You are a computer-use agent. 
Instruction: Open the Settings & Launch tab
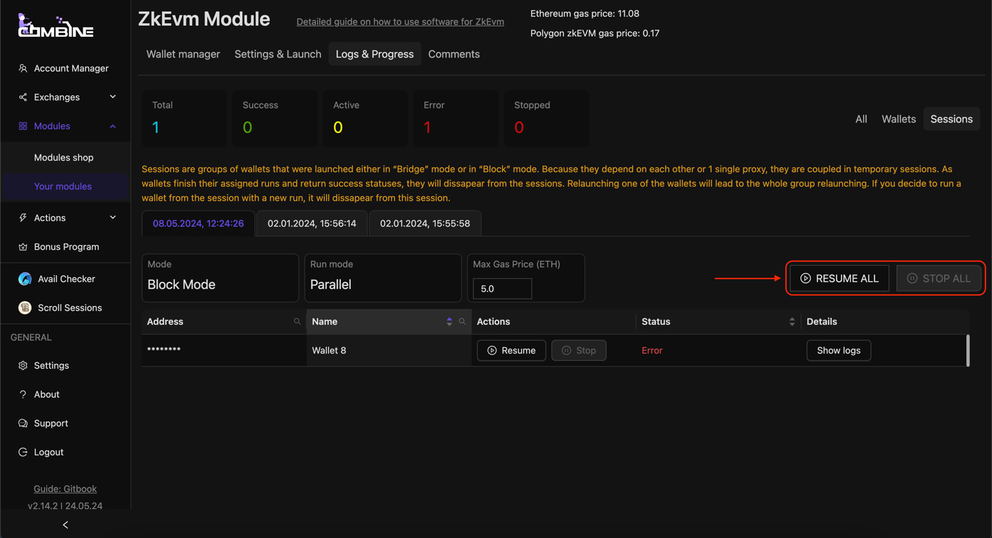[x=278, y=54]
